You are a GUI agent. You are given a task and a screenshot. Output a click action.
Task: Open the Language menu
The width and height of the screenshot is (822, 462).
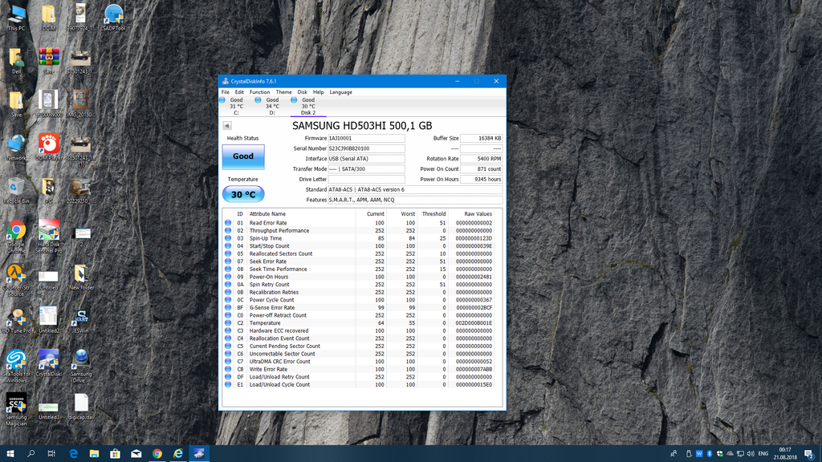click(x=340, y=92)
